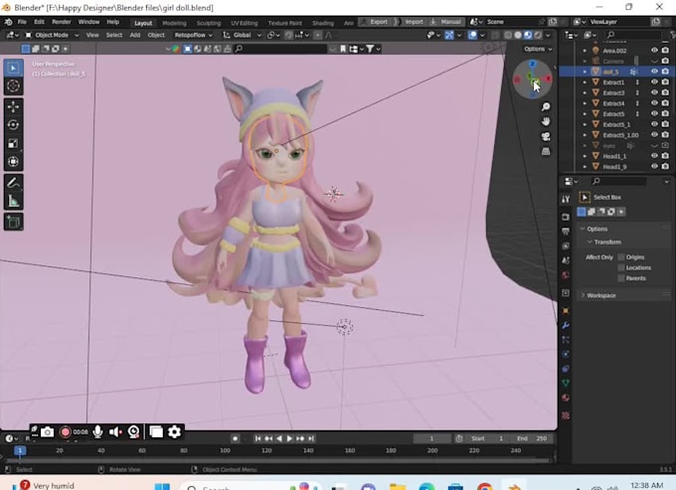Open the viewport Options dropdown
This screenshot has width=676, height=490.
538,49
